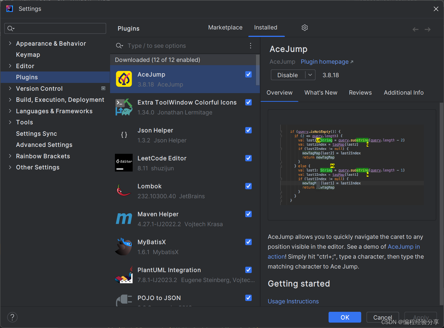The image size is (444, 328).
Task: Click the Cancel button
Action: (x=383, y=317)
